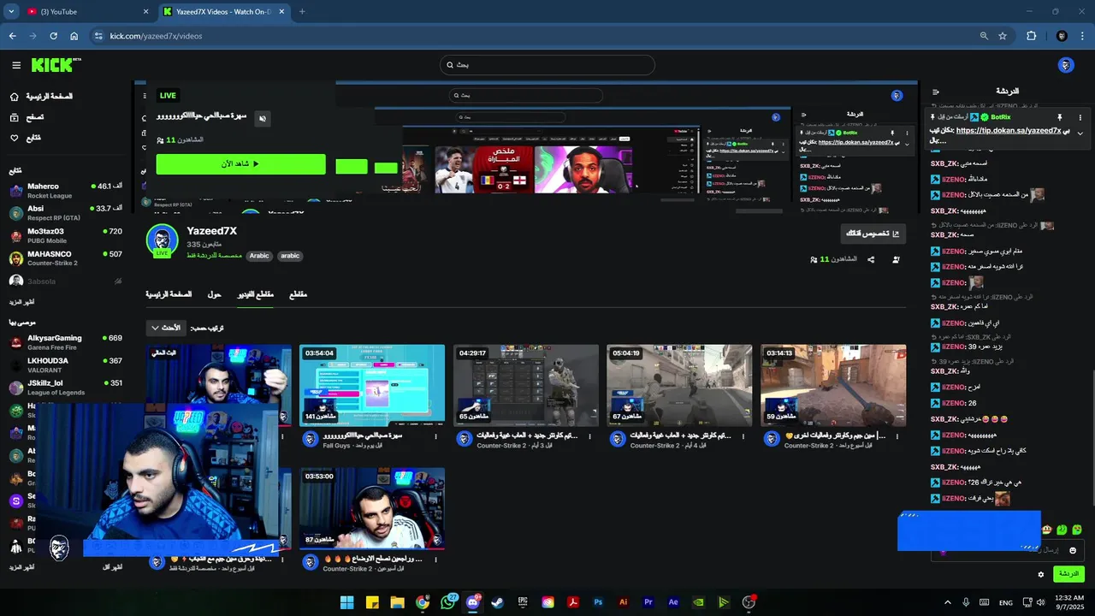Switch to the channel Home tab
This screenshot has width=1095, height=616.
(x=168, y=294)
